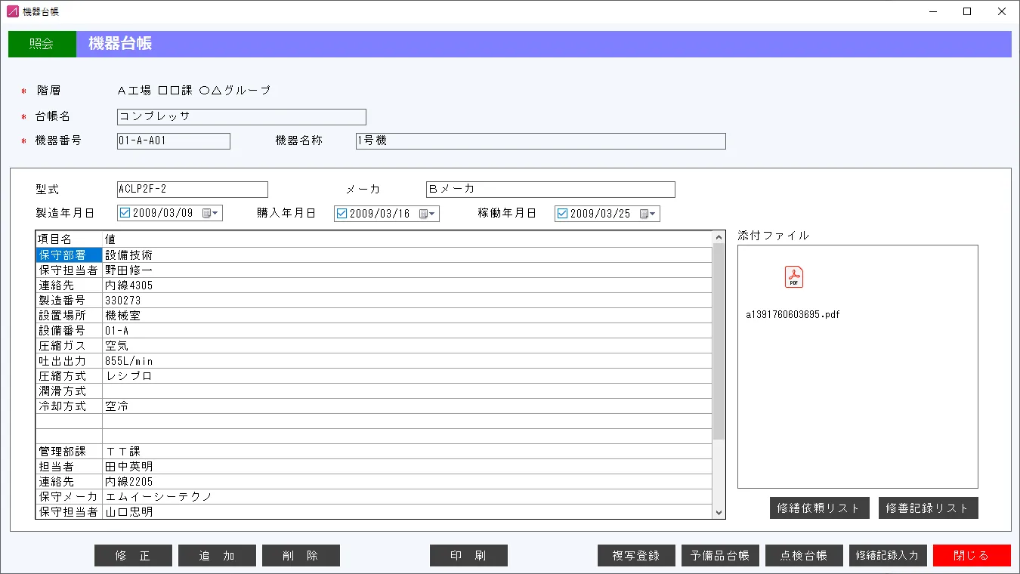Click the 台帳名 input containing コンプレッサ
1020x574 pixels.
point(241,116)
